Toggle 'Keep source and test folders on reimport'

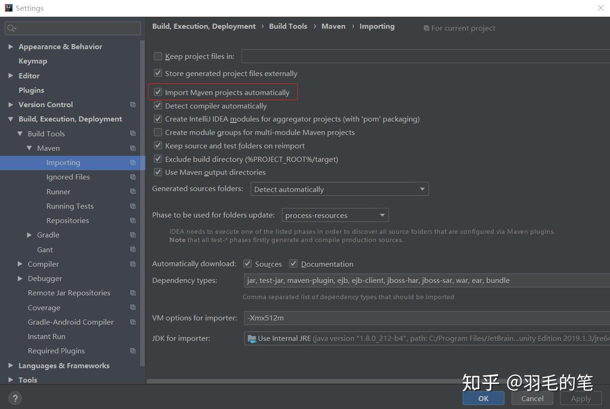(158, 146)
